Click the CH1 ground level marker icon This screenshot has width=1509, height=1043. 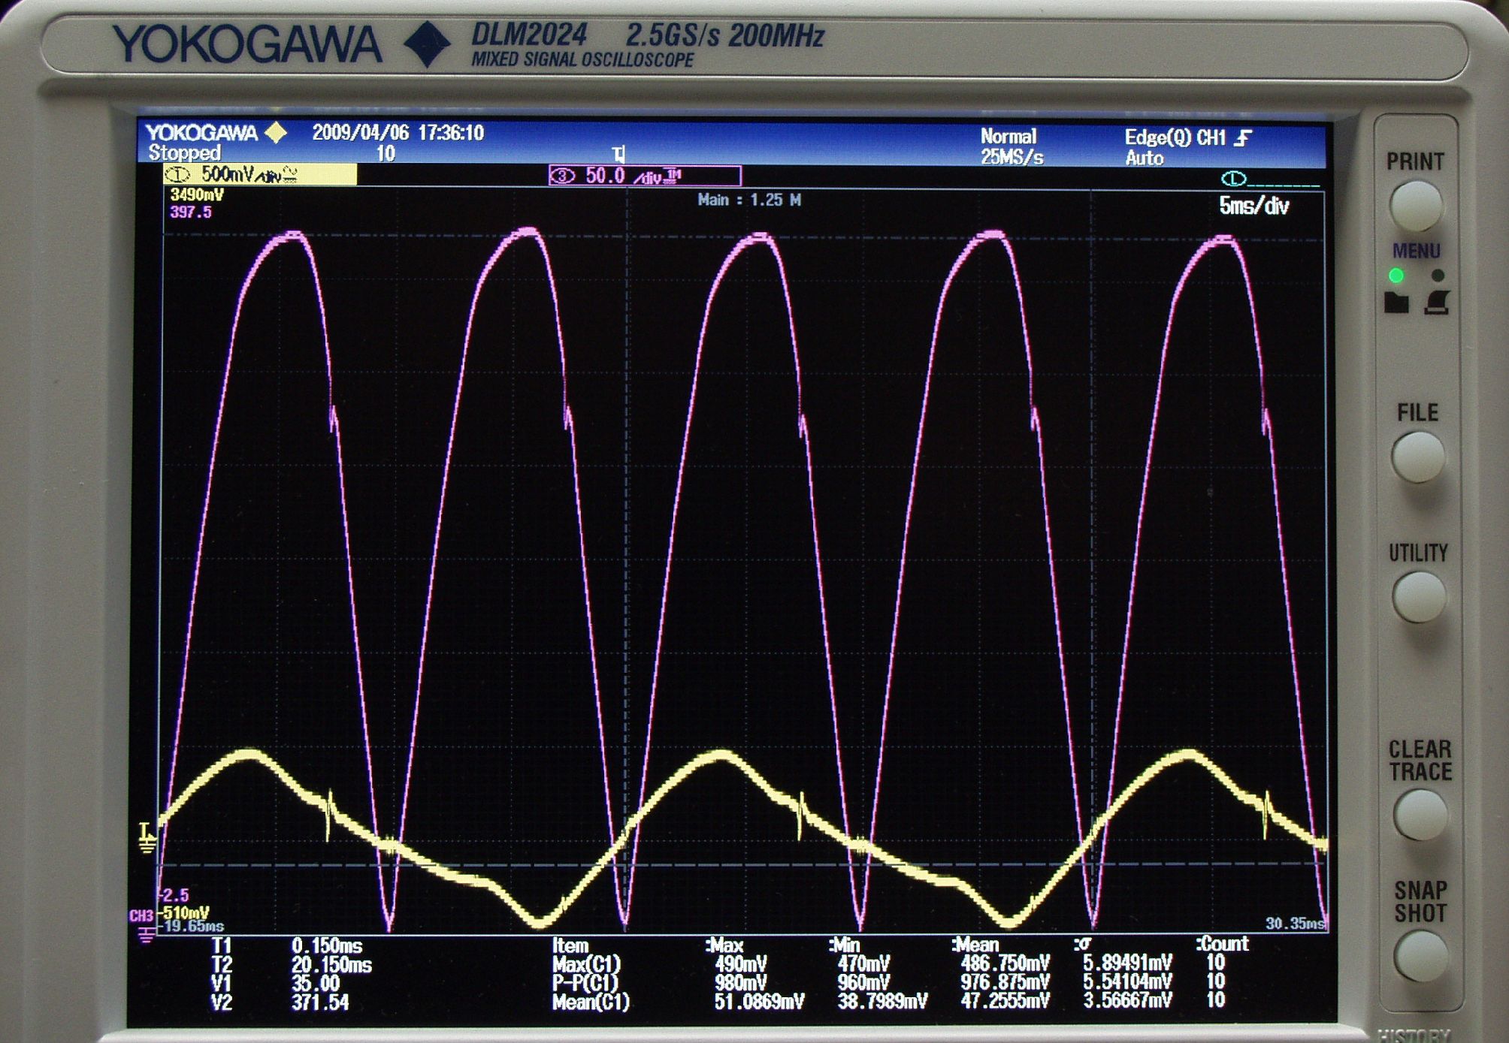[147, 838]
